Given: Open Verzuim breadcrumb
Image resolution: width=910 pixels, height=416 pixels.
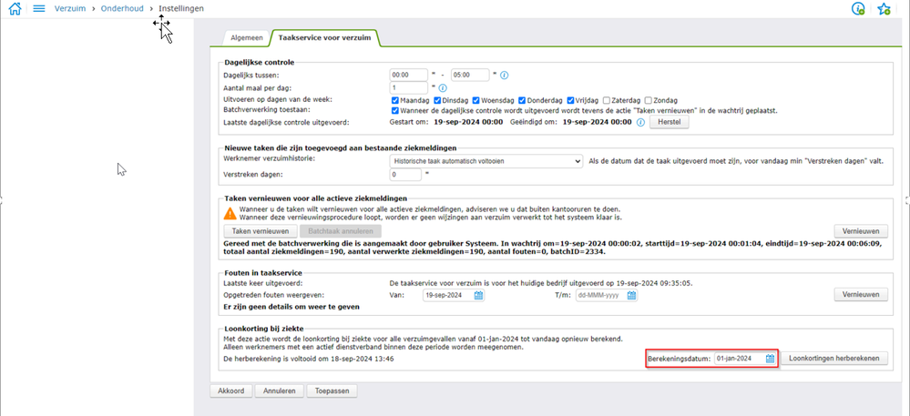Looking at the screenshot, I should [69, 9].
